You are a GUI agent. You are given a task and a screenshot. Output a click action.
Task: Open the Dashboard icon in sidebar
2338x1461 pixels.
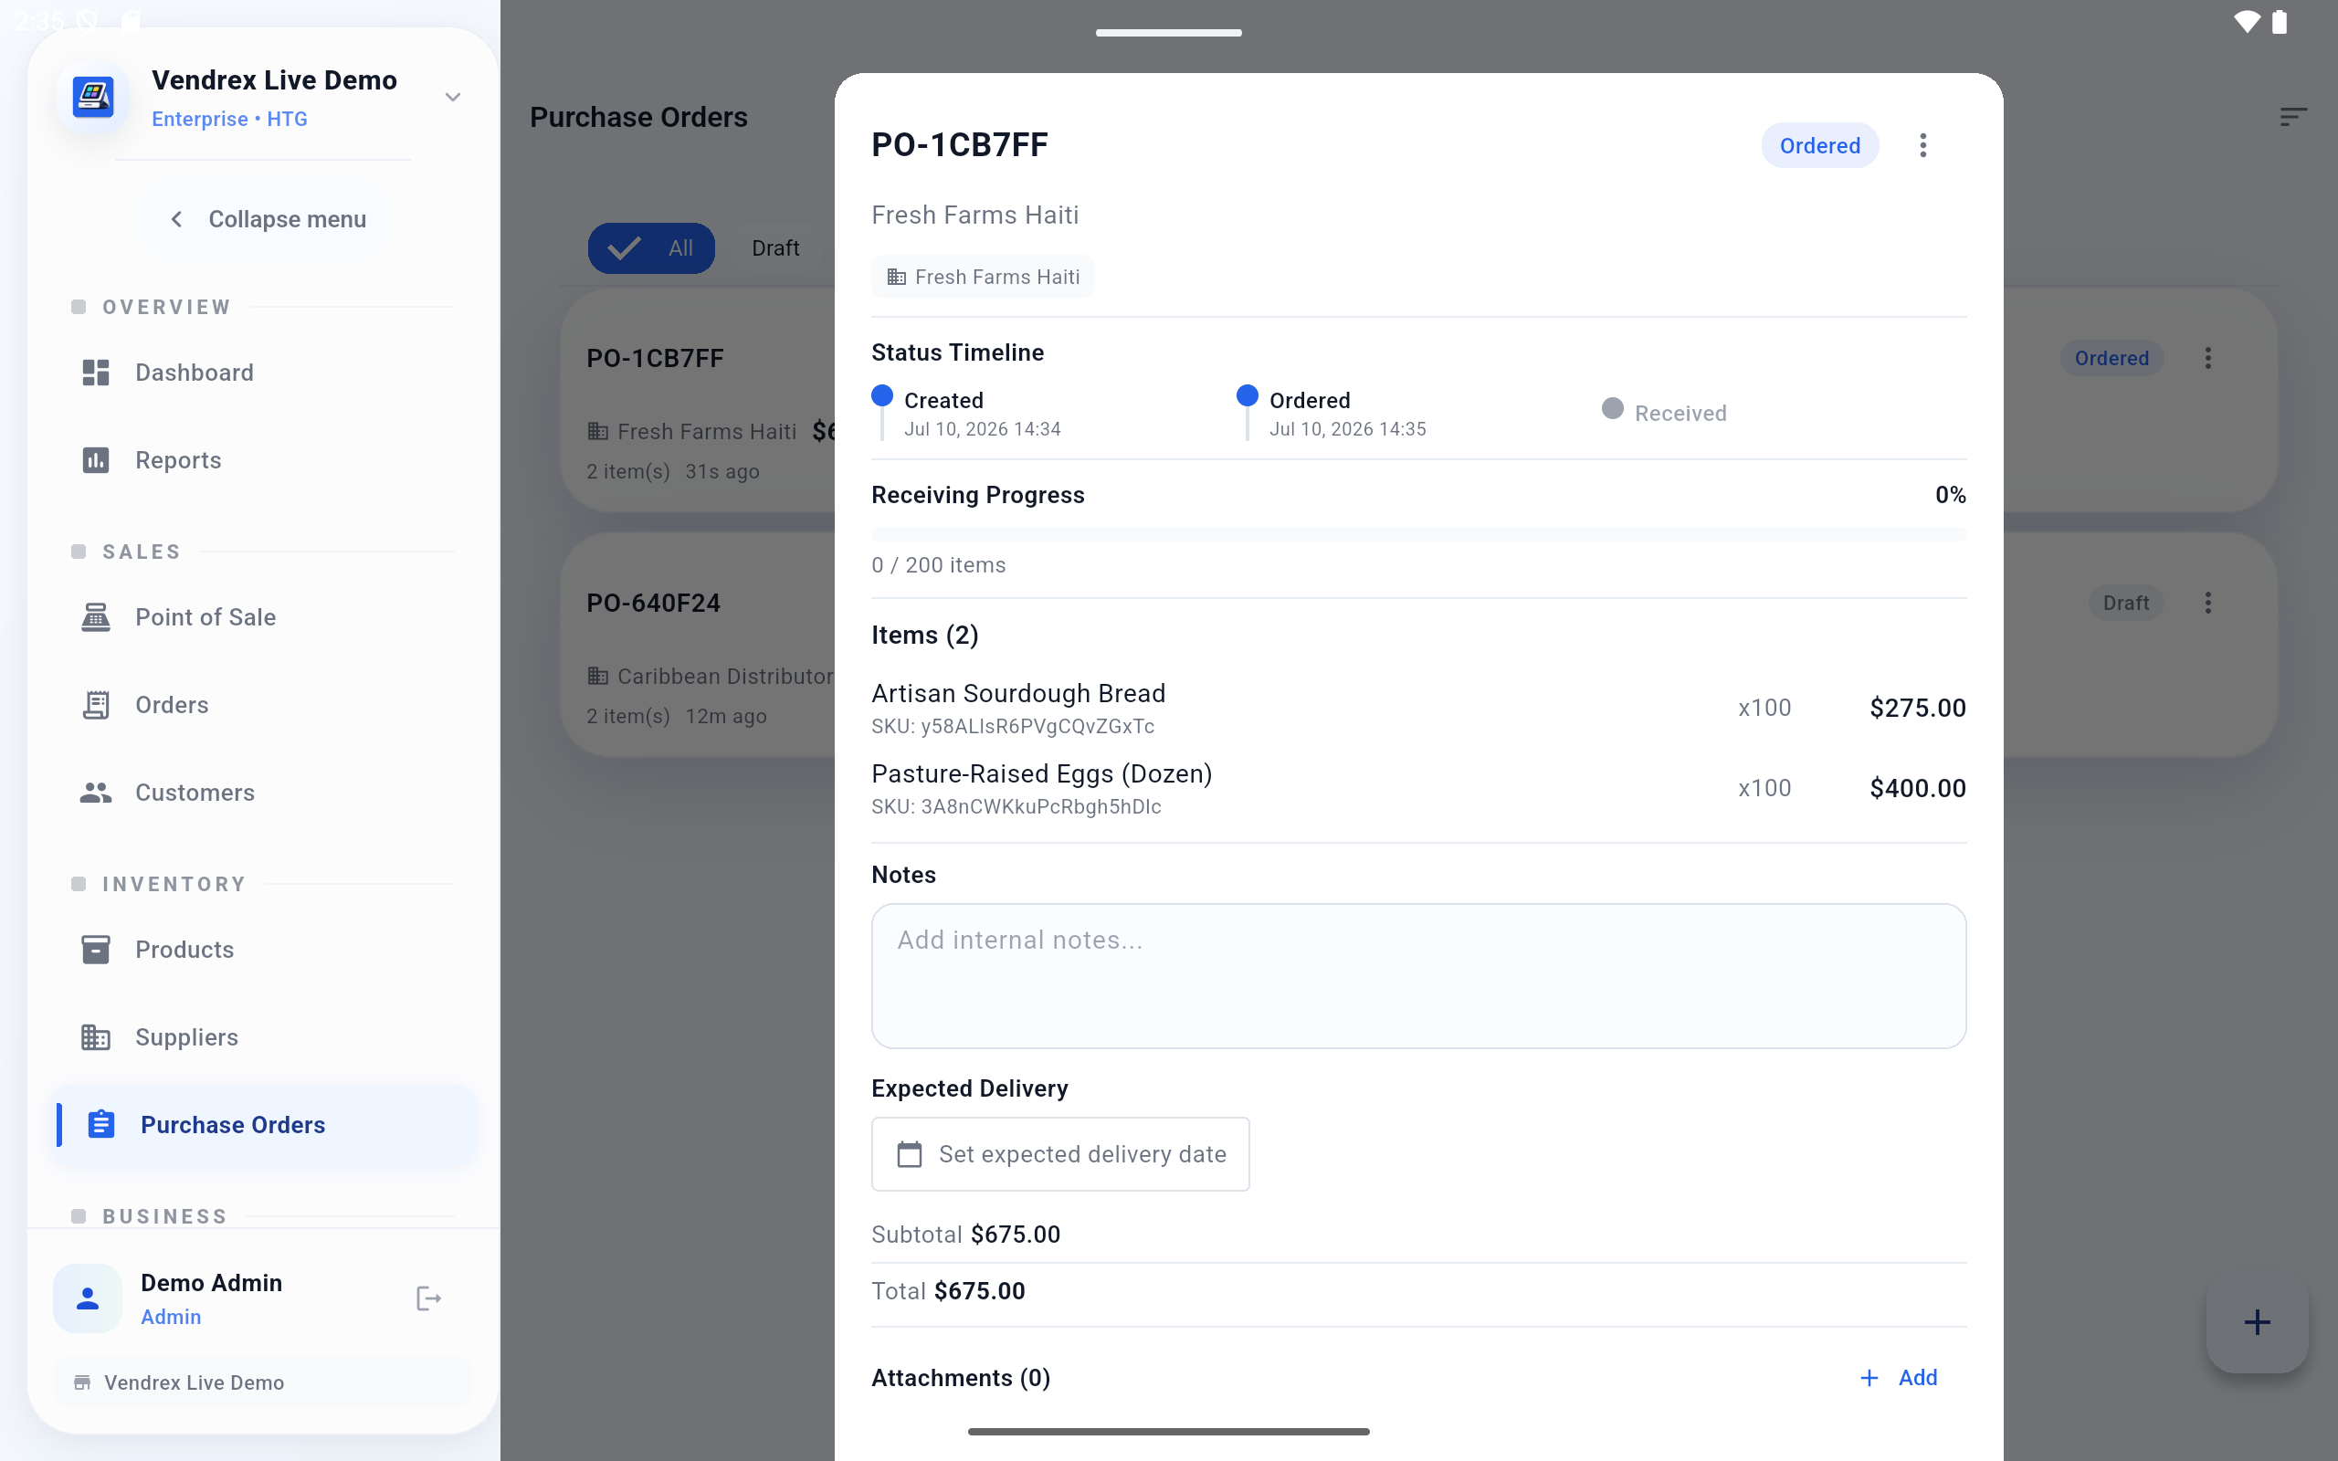coord(96,373)
